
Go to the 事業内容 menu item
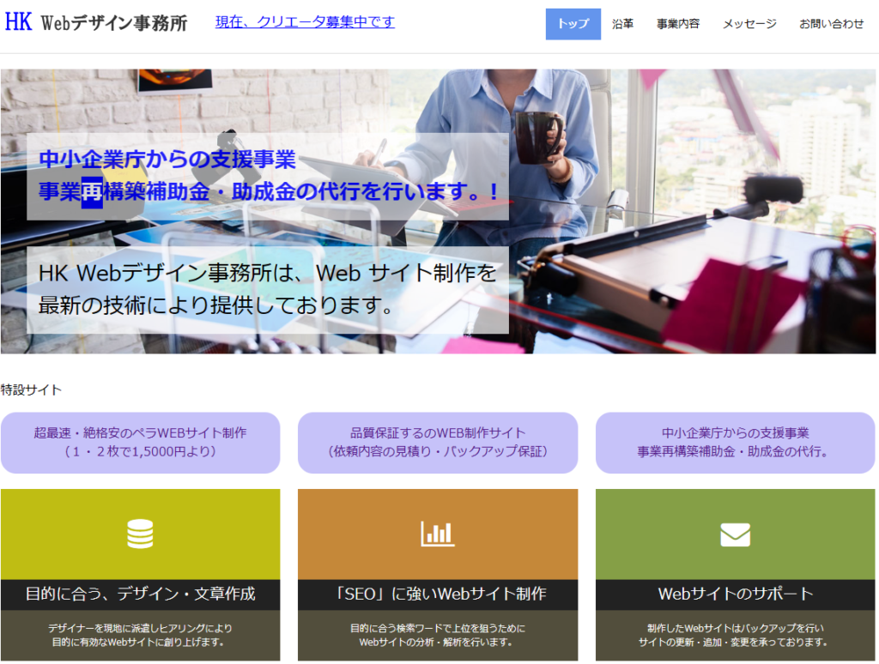tap(678, 24)
